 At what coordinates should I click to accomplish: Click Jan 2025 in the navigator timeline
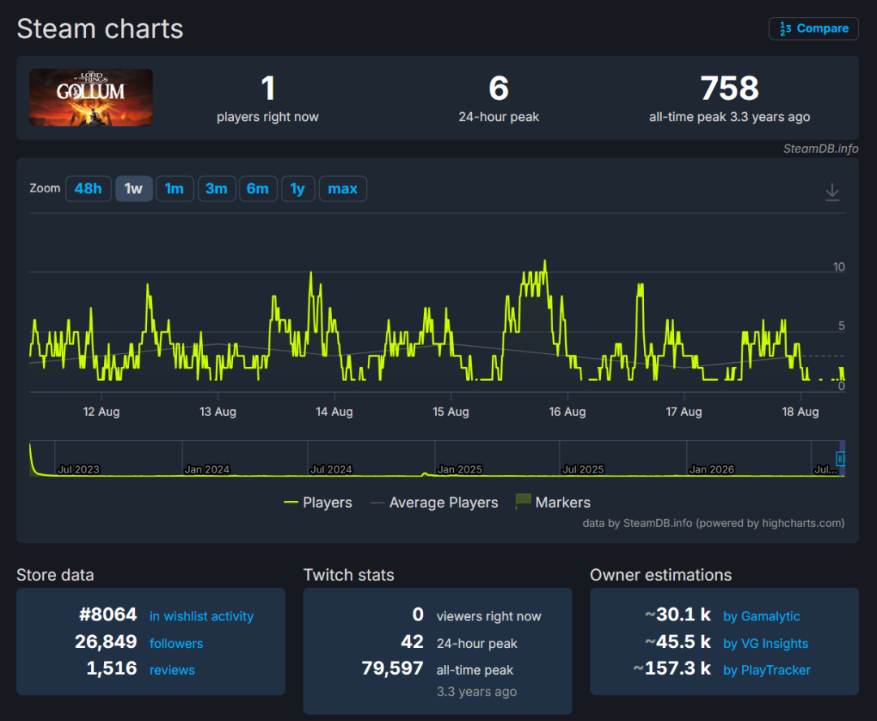click(x=459, y=469)
